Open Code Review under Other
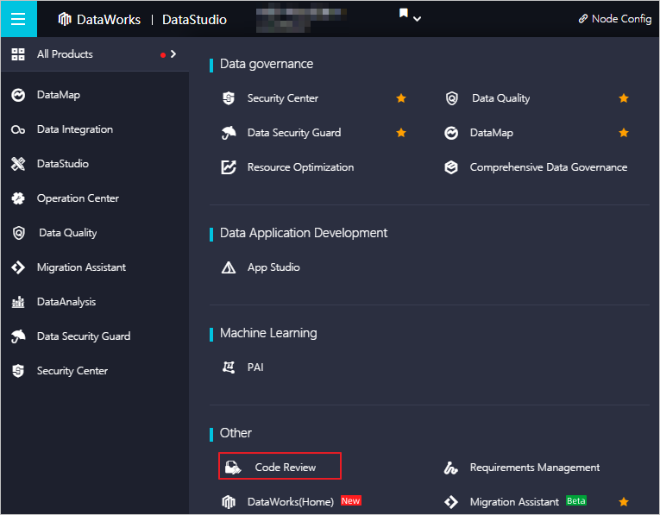 (x=286, y=467)
